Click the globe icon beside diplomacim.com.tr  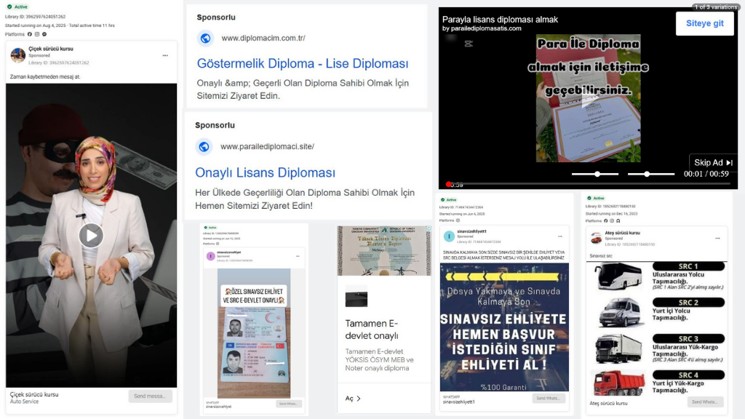click(x=205, y=38)
